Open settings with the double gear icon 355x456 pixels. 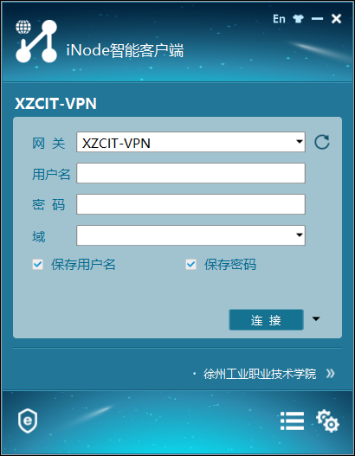(x=327, y=421)
